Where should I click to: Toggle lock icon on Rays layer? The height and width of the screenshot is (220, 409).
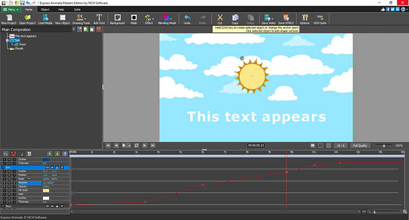click(x=57, y=206)
